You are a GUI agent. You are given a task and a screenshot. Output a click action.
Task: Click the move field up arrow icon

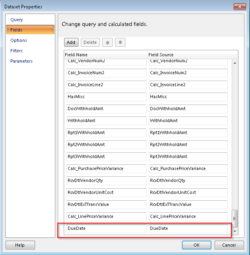(x=107, y=42)
